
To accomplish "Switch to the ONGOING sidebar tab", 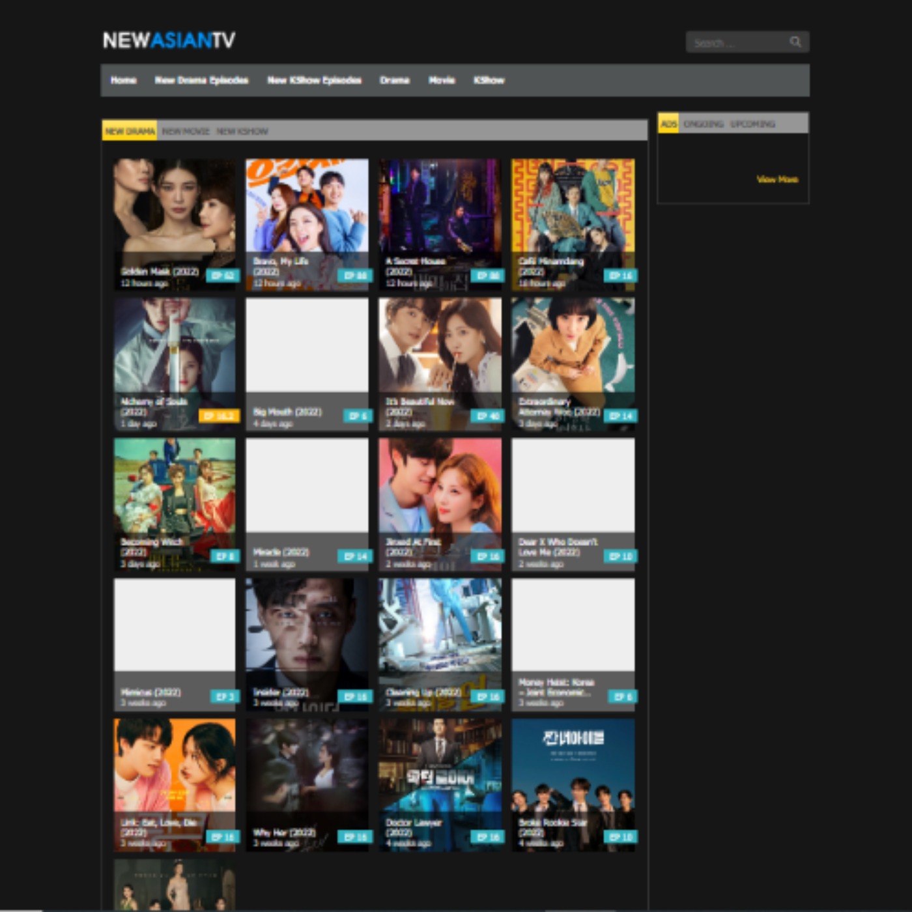I will 704,124.
